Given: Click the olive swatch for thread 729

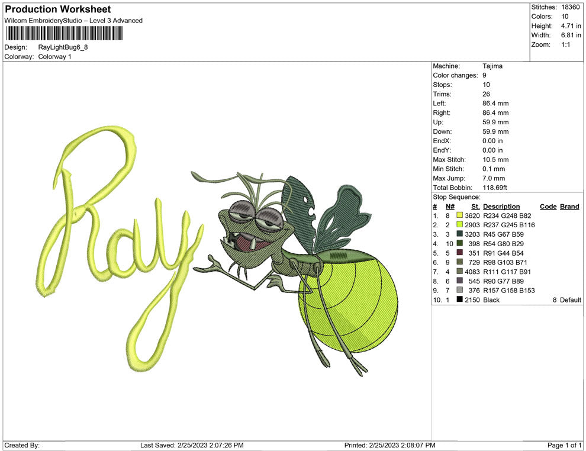Looking at the screenshot, I should pyautogui.click(x=459, y=262).
